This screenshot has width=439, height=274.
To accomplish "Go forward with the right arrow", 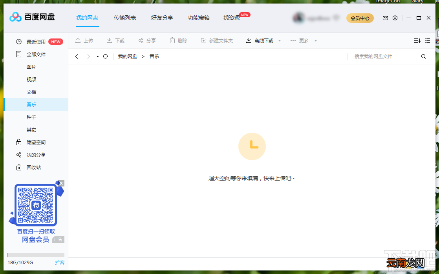I will [x=88, y=57].
